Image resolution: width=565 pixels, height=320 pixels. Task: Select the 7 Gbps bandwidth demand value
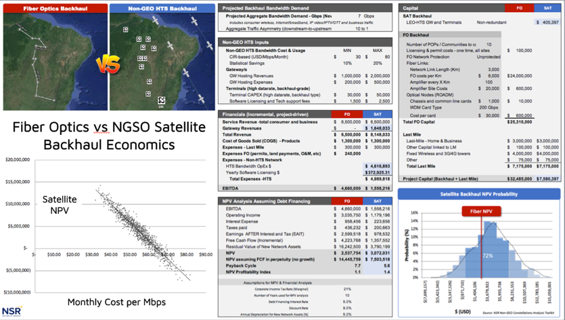(x=366, y=16)
